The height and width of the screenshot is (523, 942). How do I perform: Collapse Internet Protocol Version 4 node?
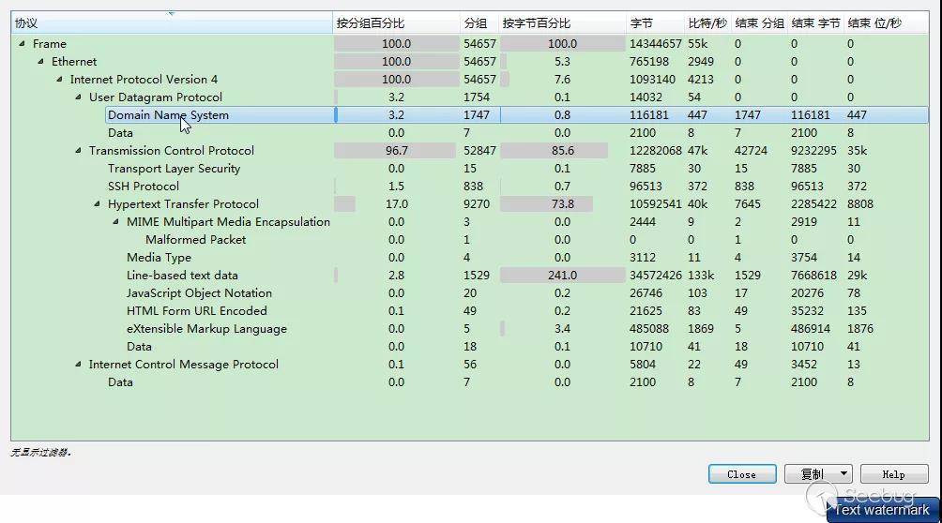[59, 80]
